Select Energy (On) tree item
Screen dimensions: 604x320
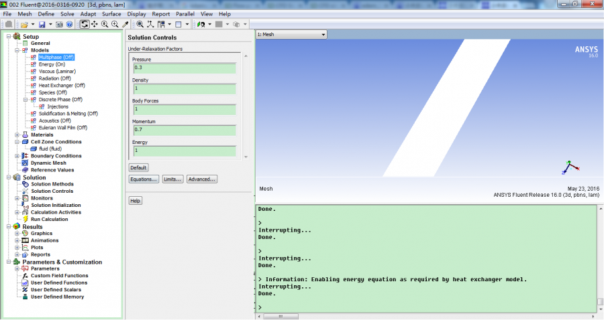click(52, 64)
